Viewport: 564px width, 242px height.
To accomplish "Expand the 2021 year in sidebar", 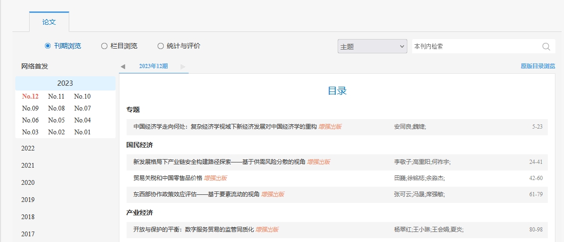I will click(x=28, y=165).
